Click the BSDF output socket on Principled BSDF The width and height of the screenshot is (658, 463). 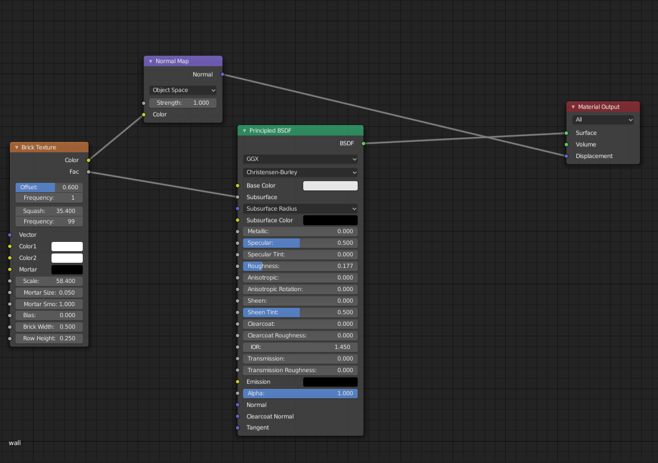(x=363, y=143)
